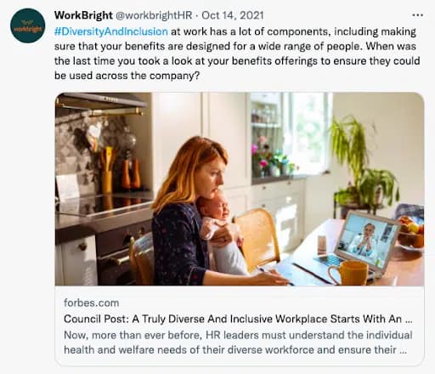Open the WorkBright profile avatar
This screenshot has height=374, width=435.
pyautogui.click(x=28, y=25)
